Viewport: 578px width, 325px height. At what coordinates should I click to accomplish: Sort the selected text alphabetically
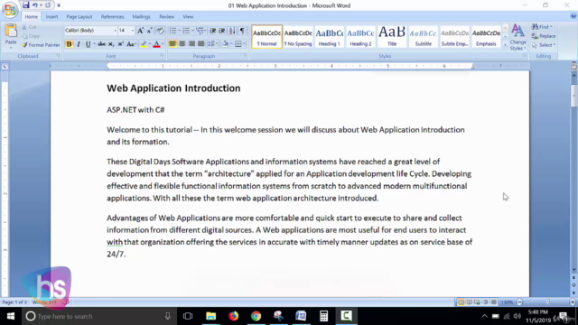232,31
